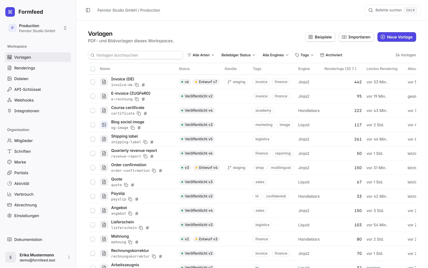The width and height of the screenshot is (428, 268).
Task: Copy the mahnung slug
Action: 130,242
